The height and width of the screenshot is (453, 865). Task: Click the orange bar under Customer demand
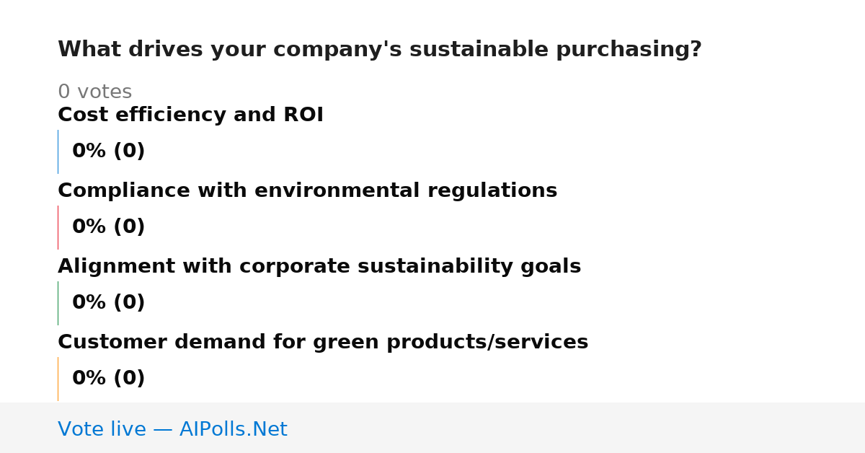tap(58, 379)
